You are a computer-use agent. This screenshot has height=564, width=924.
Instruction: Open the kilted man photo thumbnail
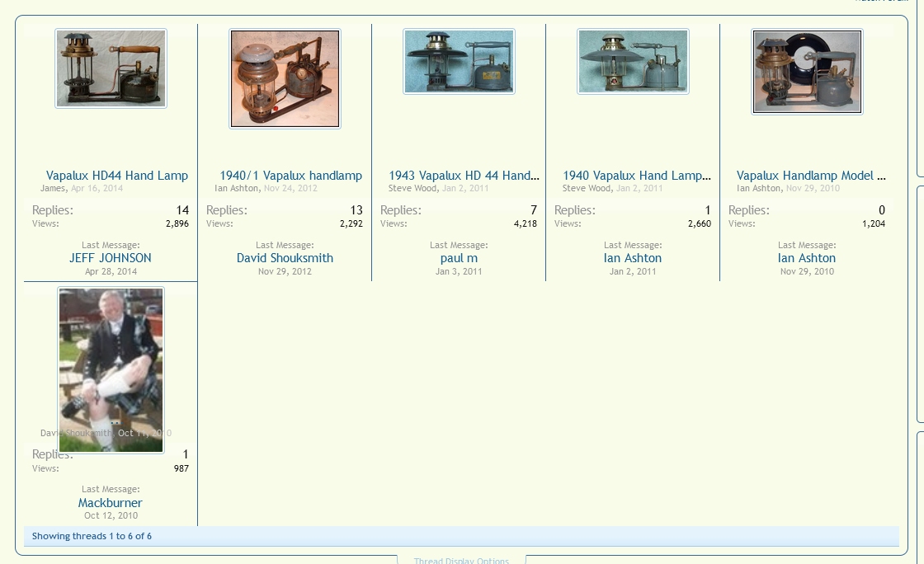(x=111, y=370)
